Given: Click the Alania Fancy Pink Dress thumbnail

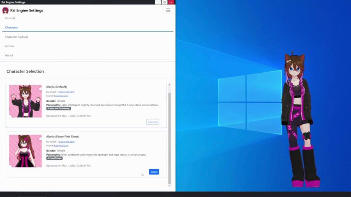Looking at the screenshot, I should tap(25, 151).
